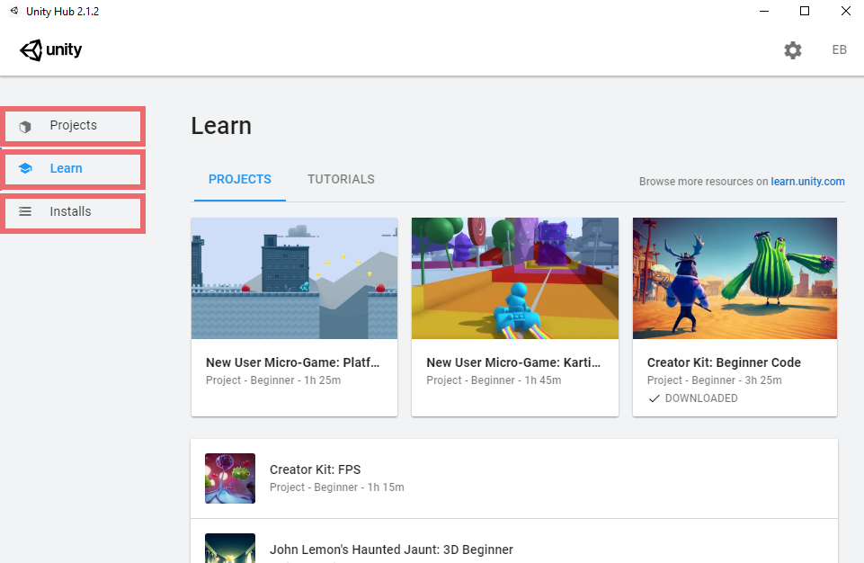Viewport: 864px width, 563px height.
Task: Open 'Creator Kit: Beginner Code' title
Action: [724, 362]
